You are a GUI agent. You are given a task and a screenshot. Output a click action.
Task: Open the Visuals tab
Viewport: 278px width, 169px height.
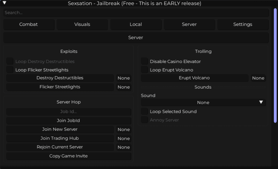(82, 24)
